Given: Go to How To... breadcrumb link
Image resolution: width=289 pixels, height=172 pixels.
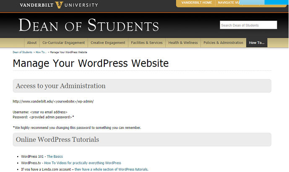Looking at the screenshot, I should 41,52.
